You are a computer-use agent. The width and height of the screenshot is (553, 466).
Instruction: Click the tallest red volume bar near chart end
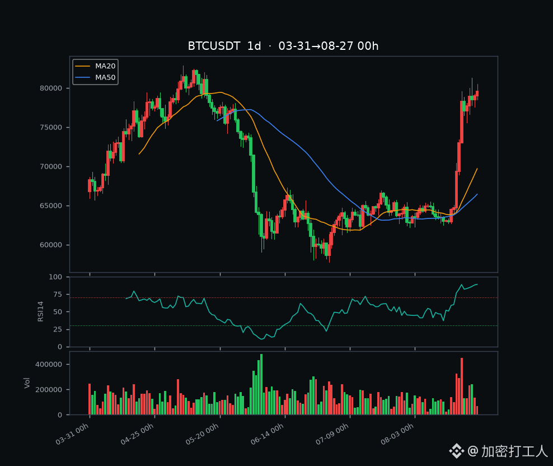click(462, 386)
